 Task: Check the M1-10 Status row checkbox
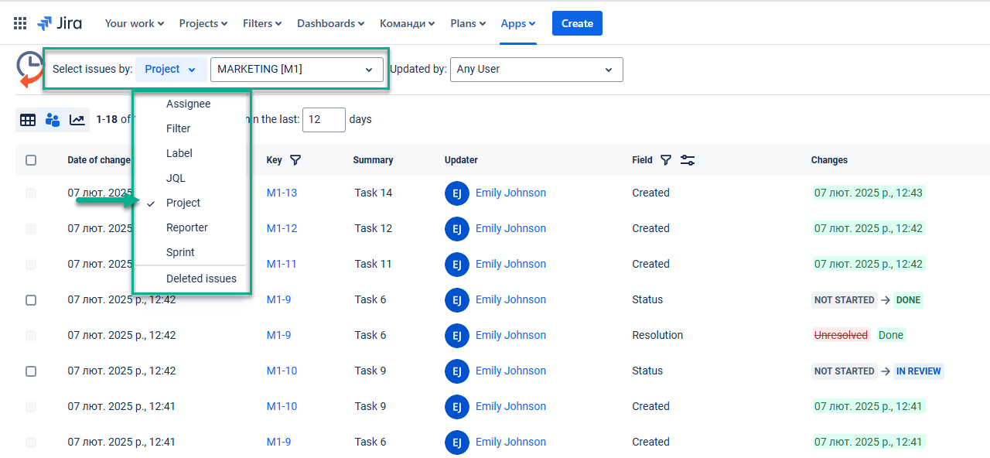click(31, 371)
